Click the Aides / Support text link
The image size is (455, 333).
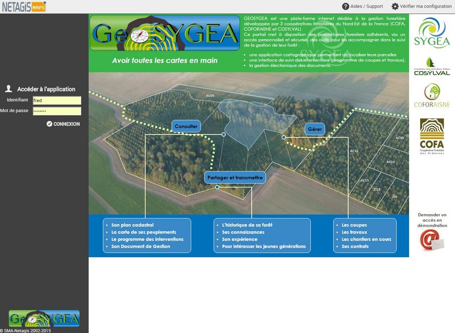coord(367,7)
